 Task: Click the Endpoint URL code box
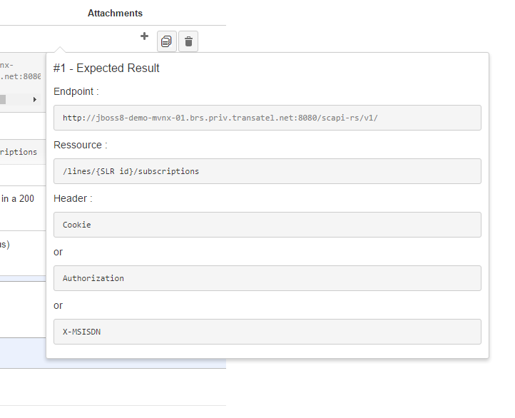coord(267,118)
